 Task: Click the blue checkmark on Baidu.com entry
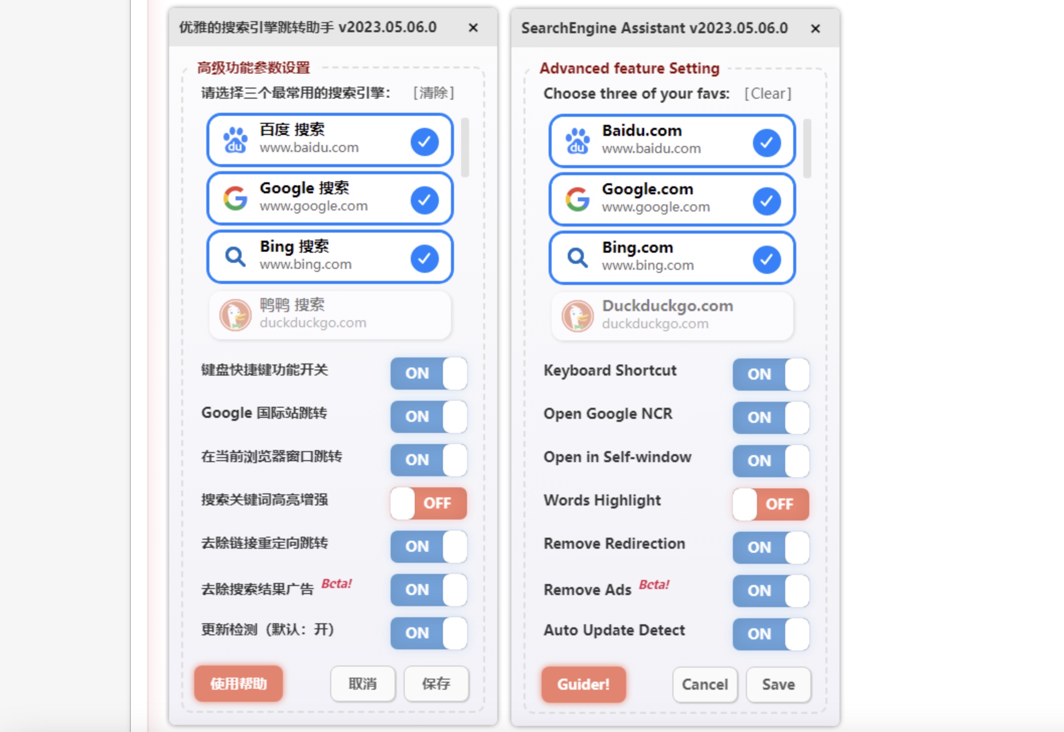point(767,142)
